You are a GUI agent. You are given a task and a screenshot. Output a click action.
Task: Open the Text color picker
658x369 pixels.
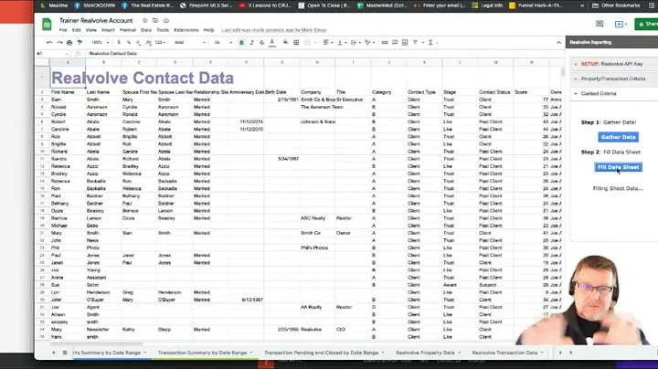(x=272, y=42)
